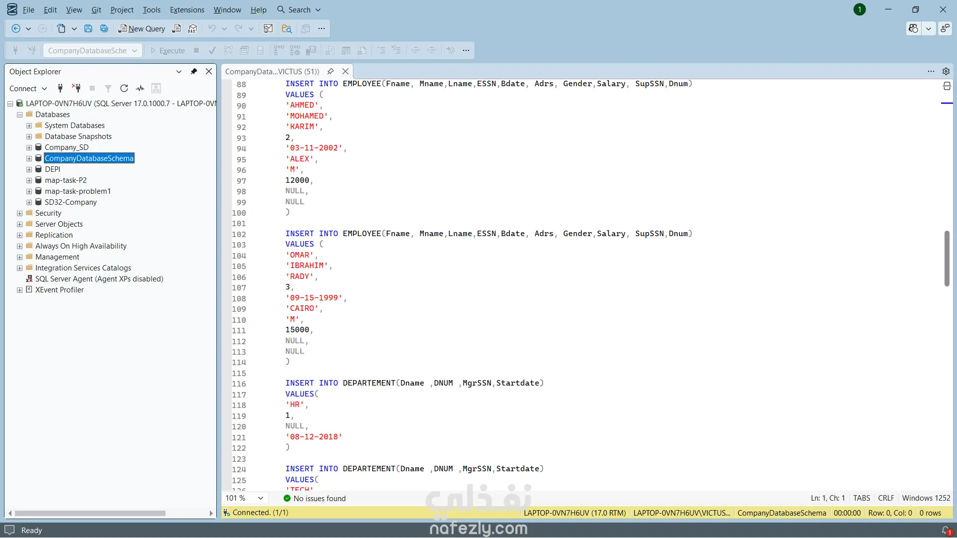Click the Object Explorer Filter icon
Screen dimensions: 957x538
pos(108,88)
